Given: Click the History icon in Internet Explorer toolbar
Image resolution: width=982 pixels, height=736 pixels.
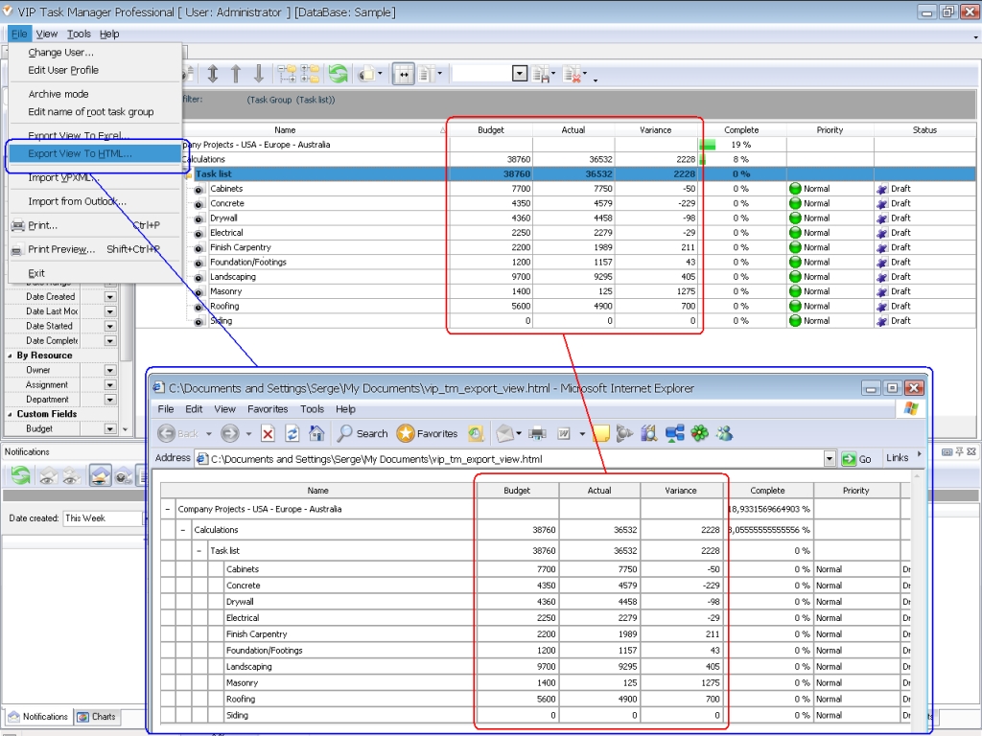Looking at the screenshot, I should click(476, 433).
